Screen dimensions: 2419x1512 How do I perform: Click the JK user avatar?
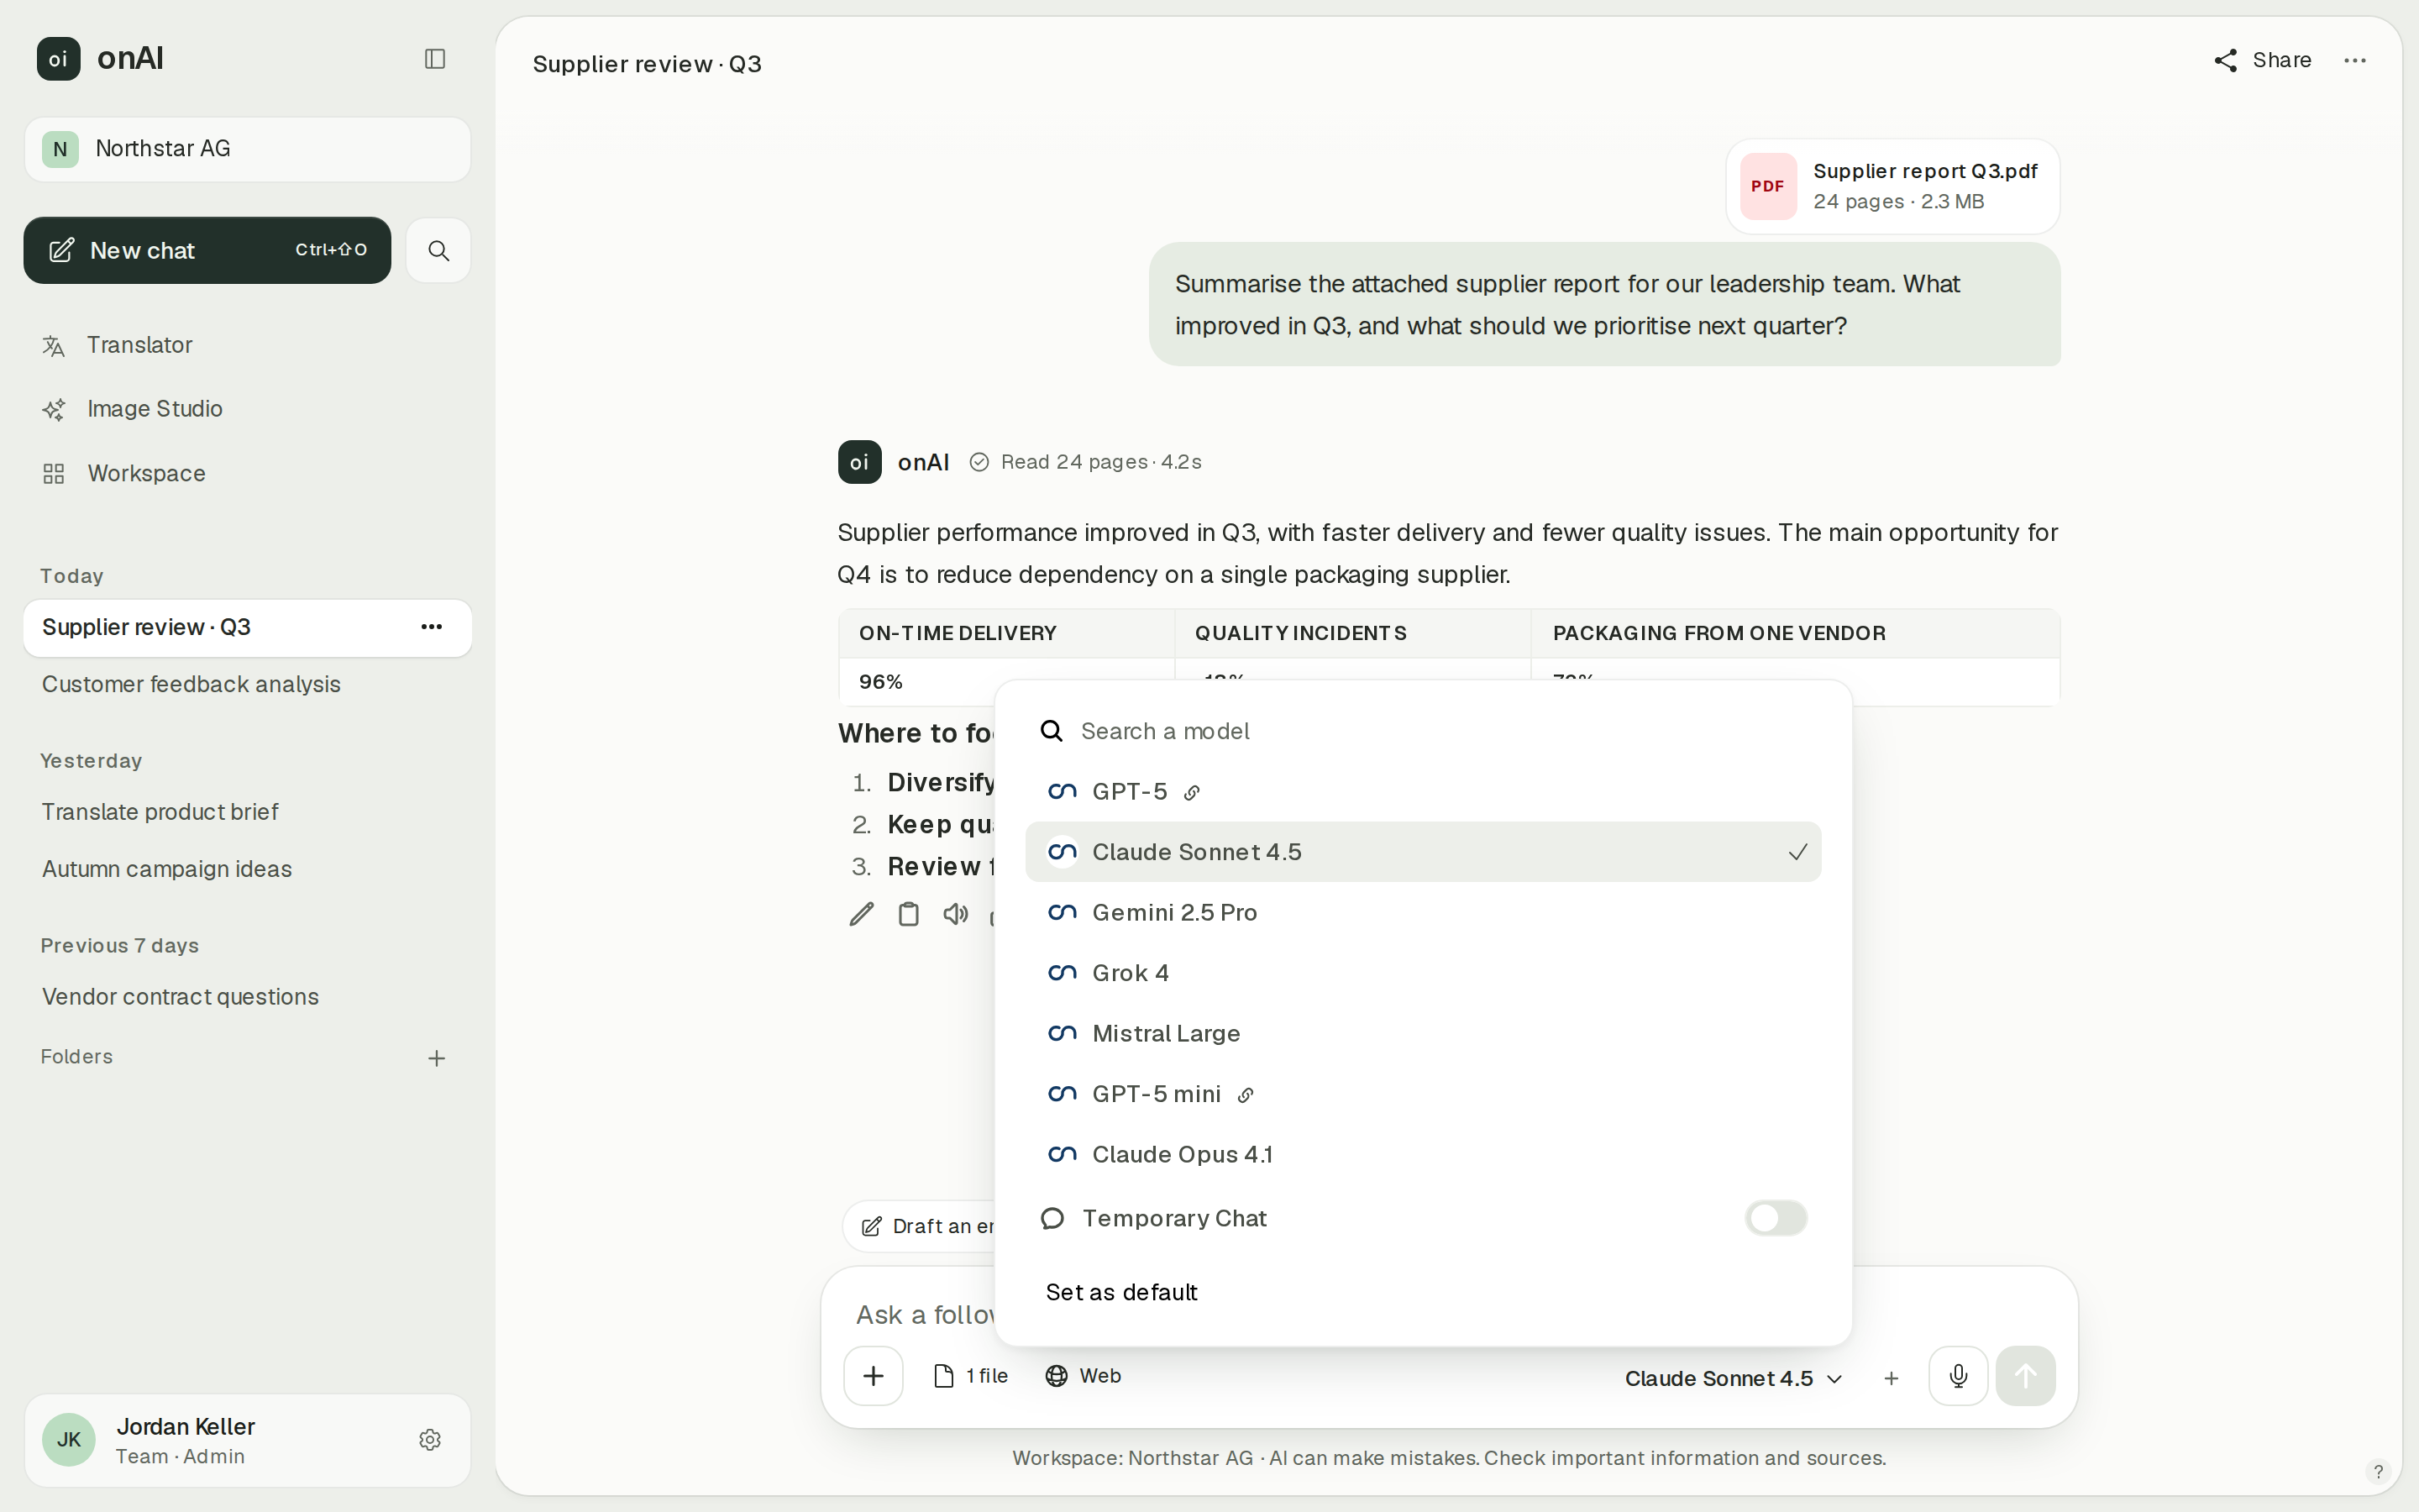click(69, 1440)
